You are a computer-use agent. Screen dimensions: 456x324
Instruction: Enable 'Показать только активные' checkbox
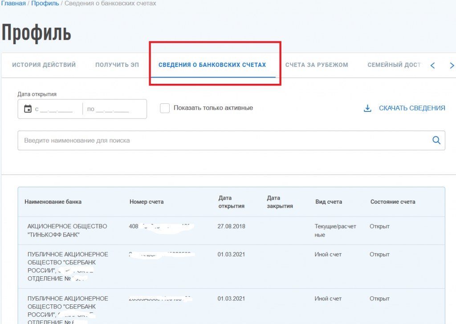point(165,108)
